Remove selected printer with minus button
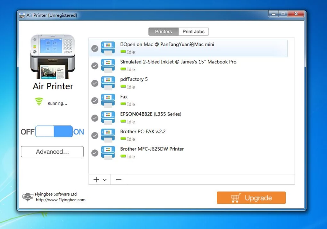Viewport: 327px width, 229px height. coord(119,180)
